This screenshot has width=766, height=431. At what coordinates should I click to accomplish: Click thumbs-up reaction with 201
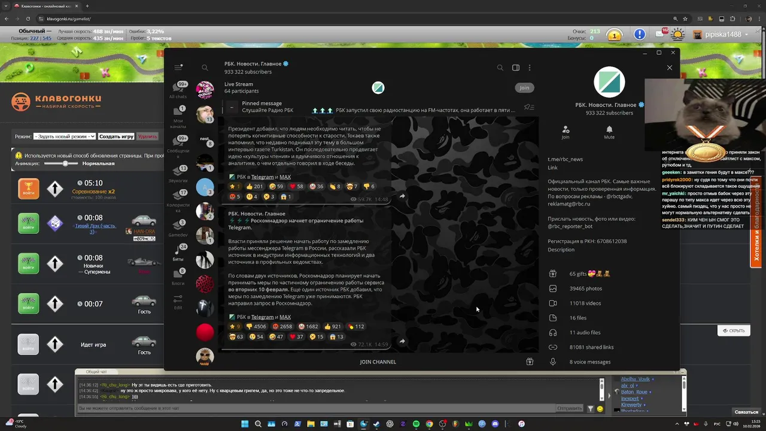click(254, 186)
